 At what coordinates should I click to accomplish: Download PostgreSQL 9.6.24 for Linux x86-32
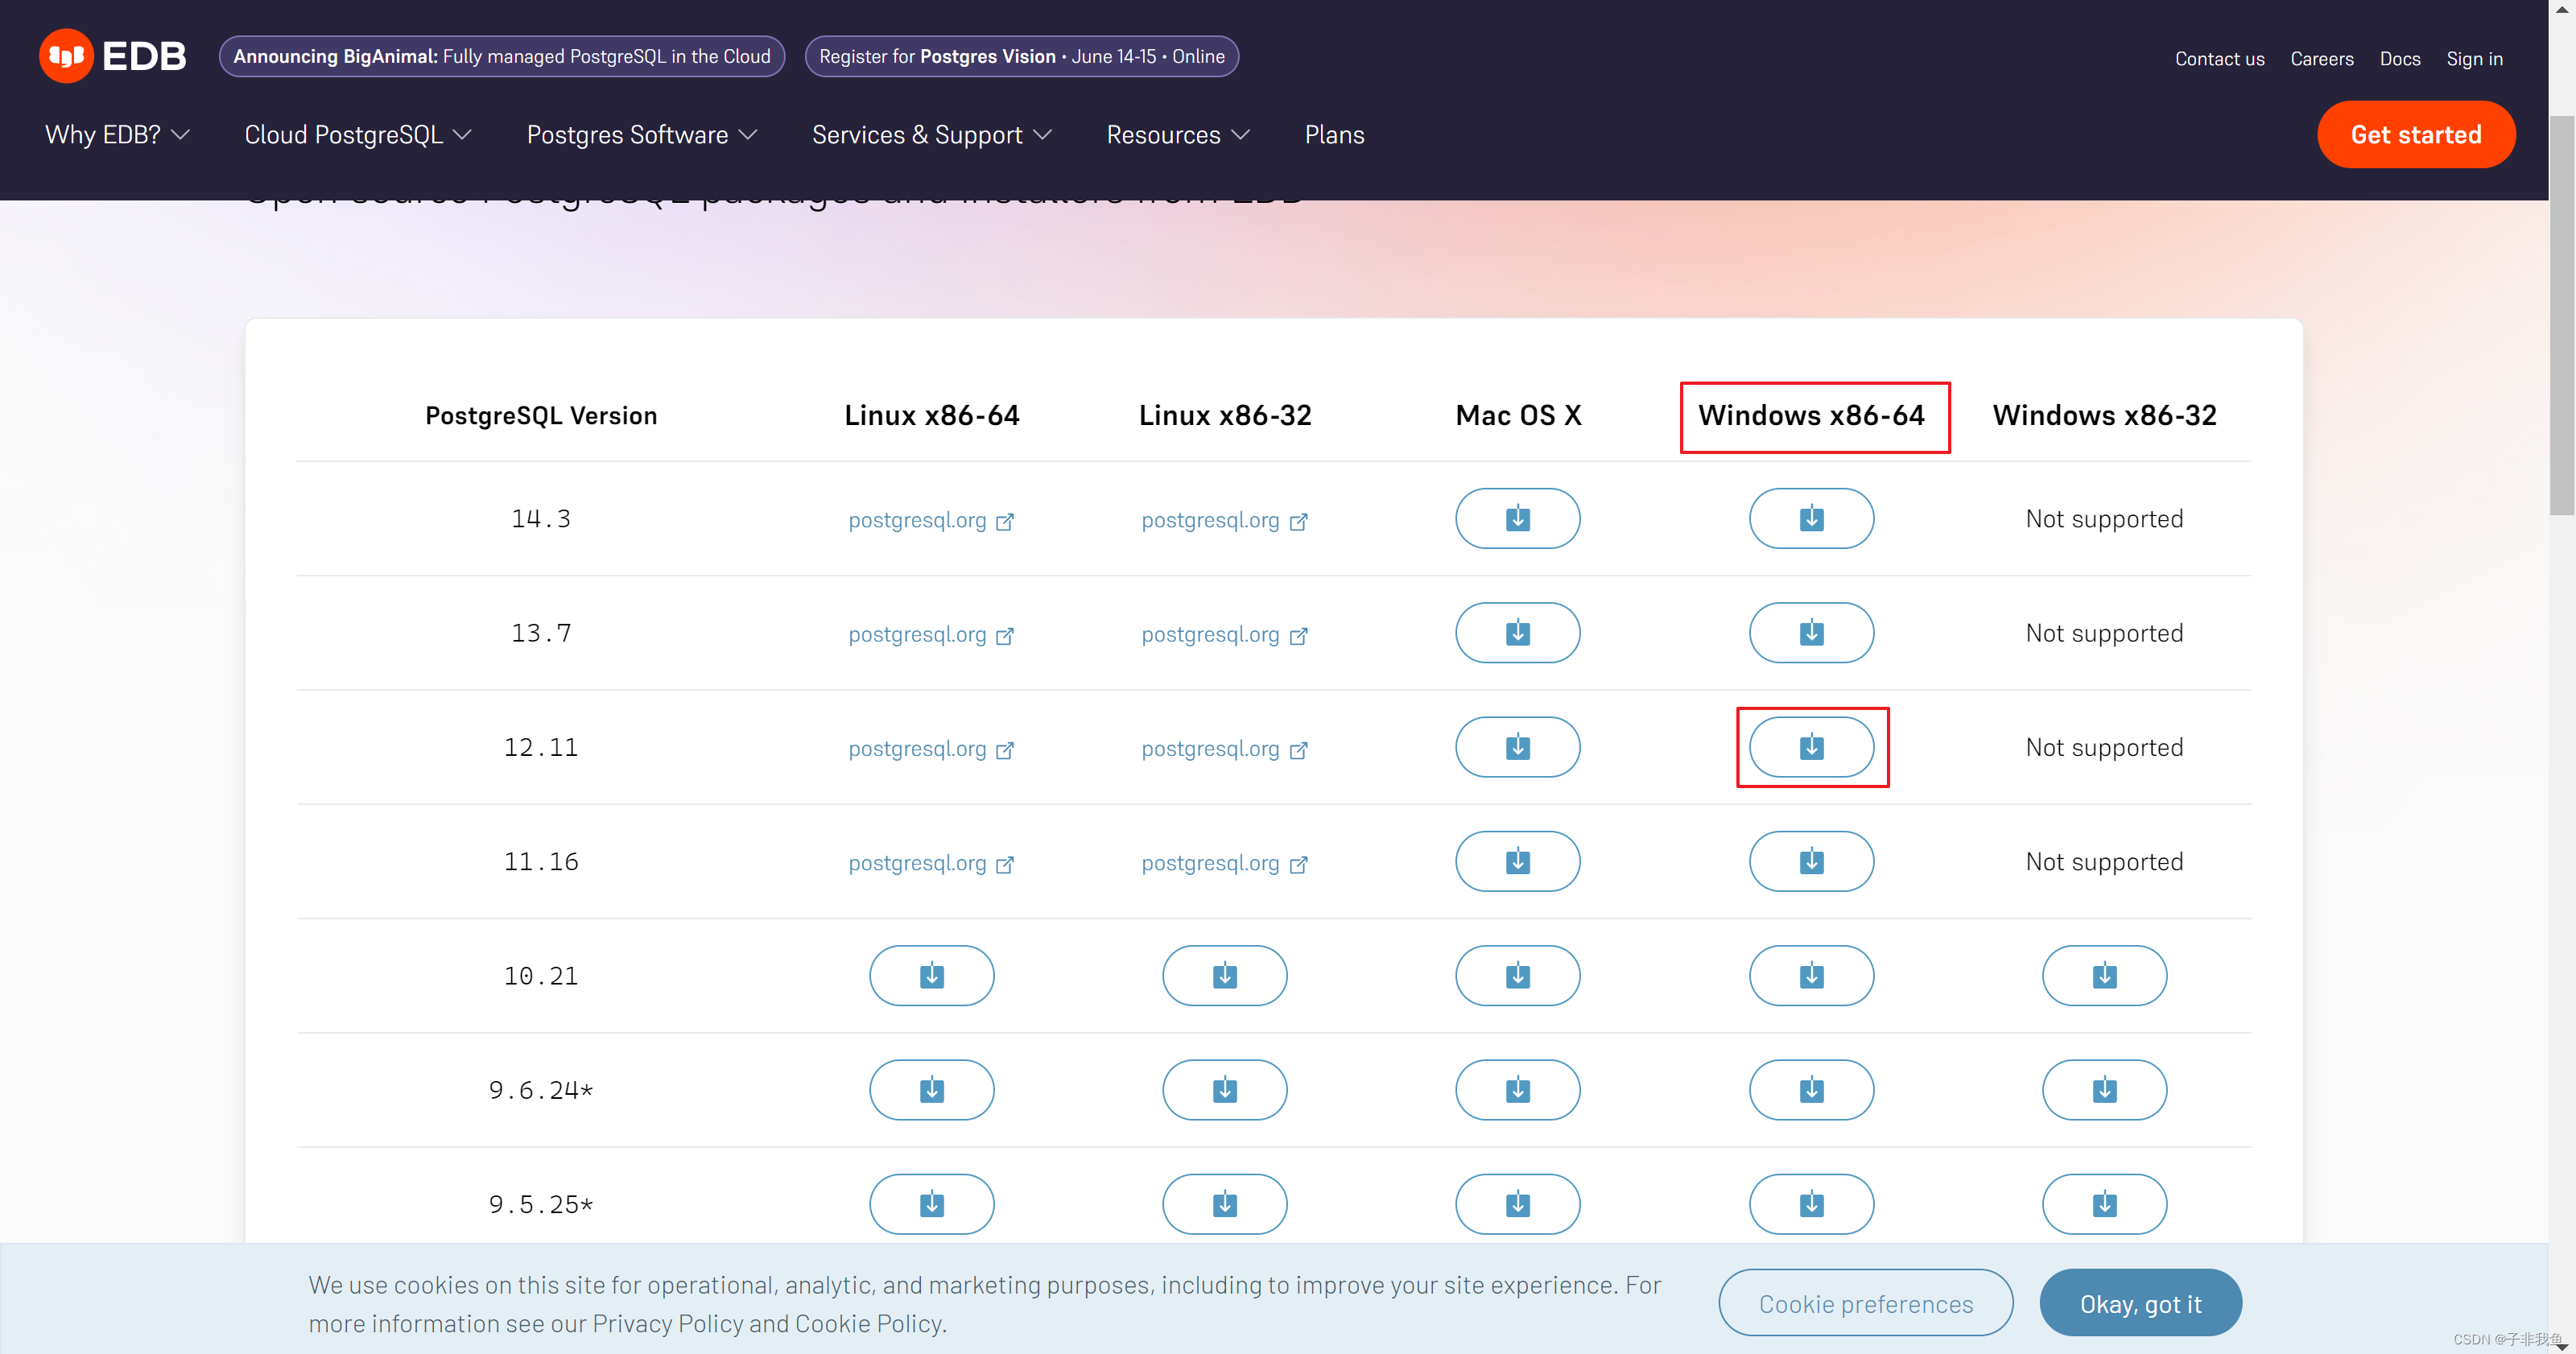(1224, 1089)
